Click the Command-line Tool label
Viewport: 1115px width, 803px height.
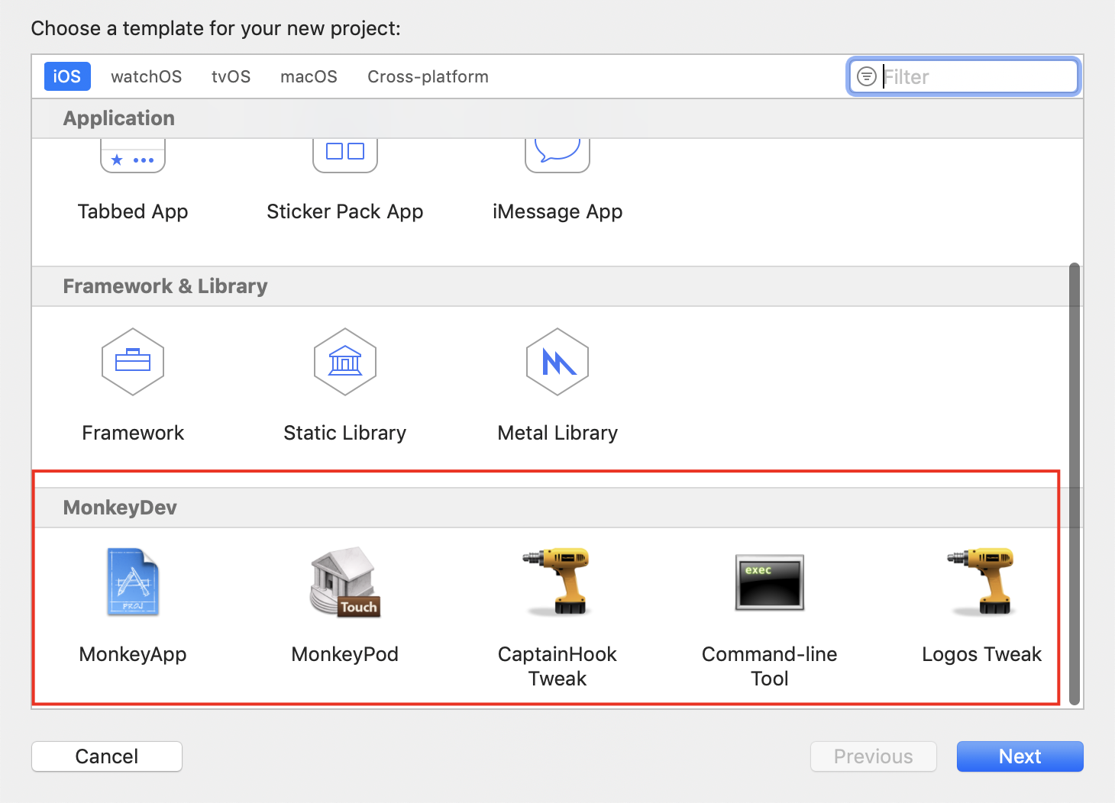pos(770,666)
